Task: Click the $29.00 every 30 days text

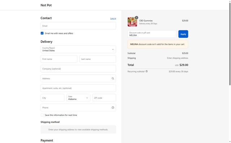Action: [x=179, y=71]
